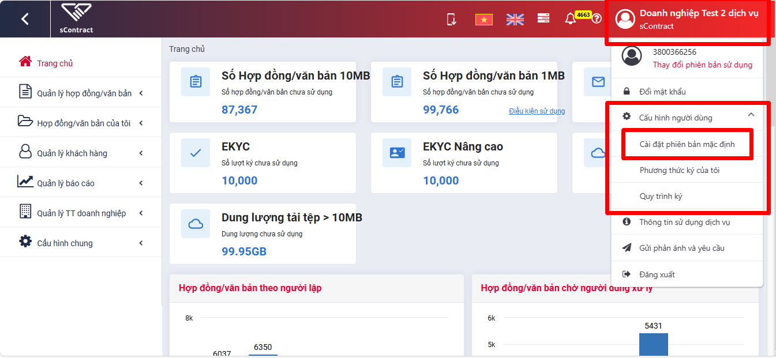
Task: Click the logout icon beside Đăng xuất
Action: 627,274
